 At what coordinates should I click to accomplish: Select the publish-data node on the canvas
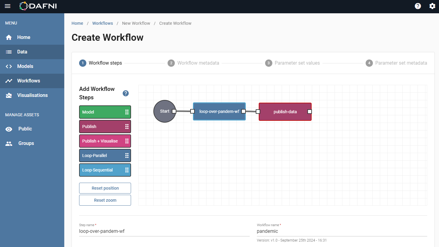285,112
